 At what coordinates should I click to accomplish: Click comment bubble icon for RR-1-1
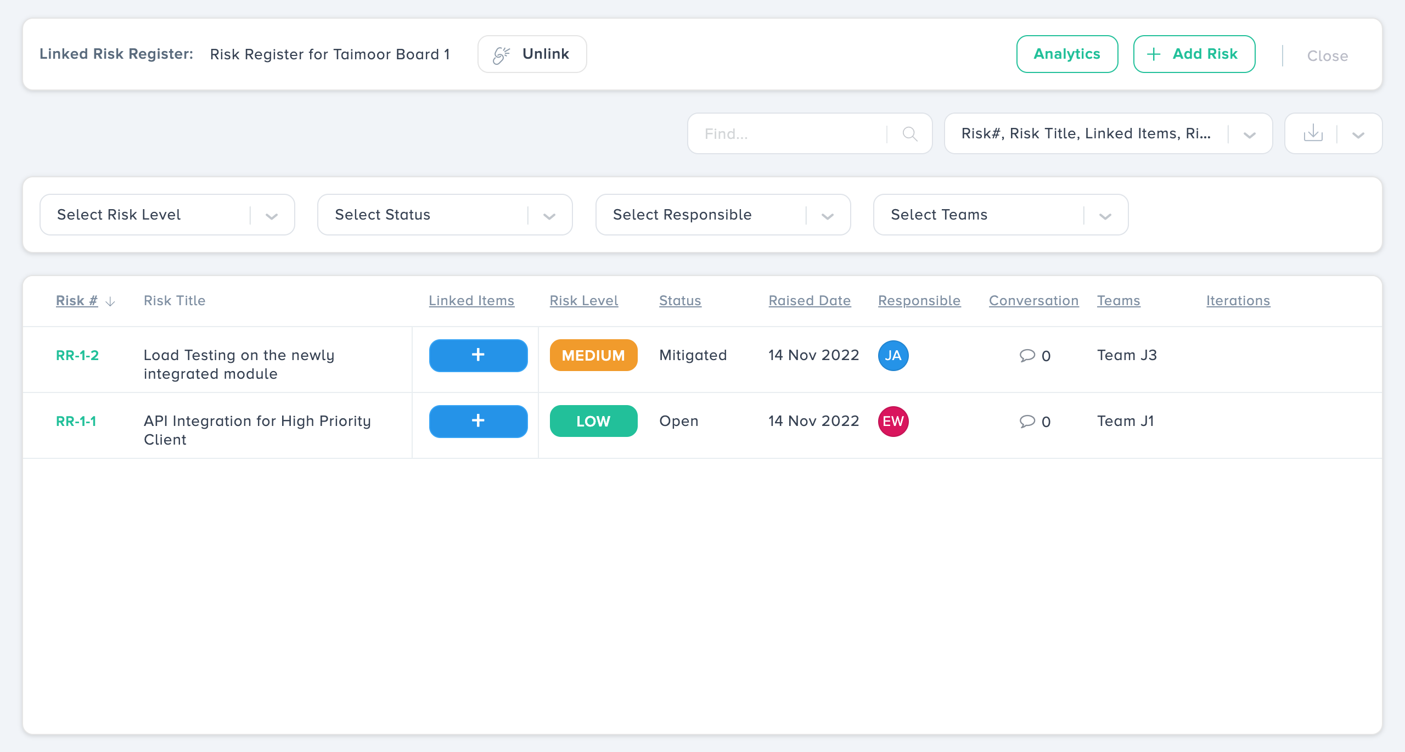pos(1027,422)
